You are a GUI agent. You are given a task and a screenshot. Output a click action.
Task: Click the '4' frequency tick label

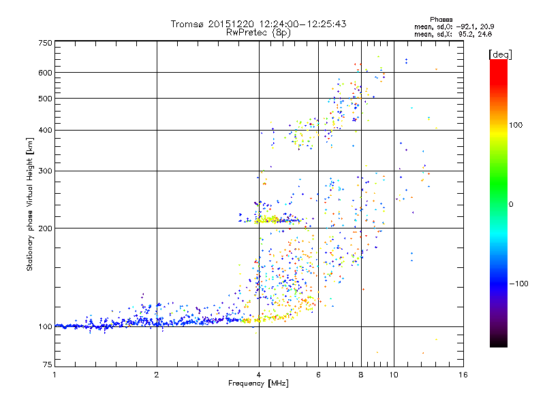point(259,375)
